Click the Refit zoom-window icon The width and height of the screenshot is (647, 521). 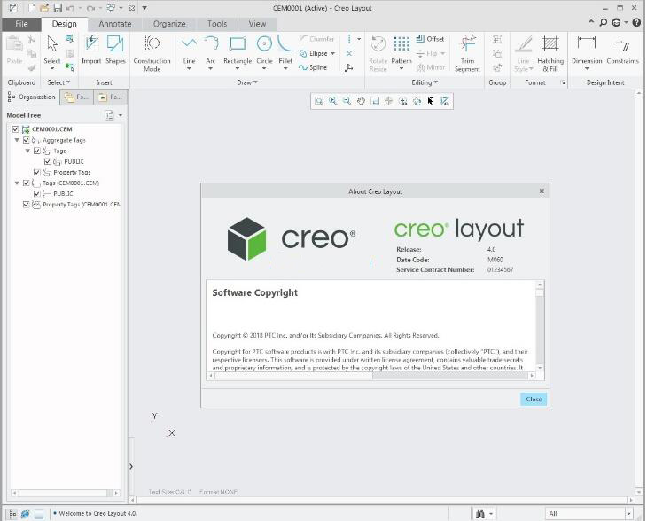pos(318,101)
